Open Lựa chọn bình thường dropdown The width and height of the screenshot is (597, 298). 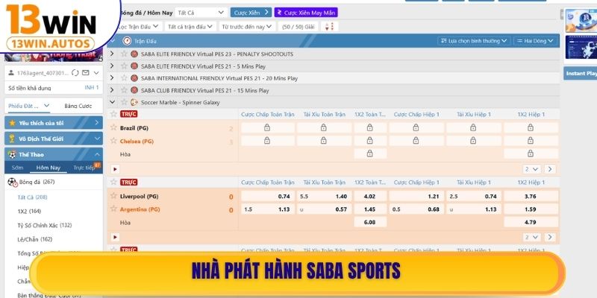pyautogui.click(x=474, y=41)
